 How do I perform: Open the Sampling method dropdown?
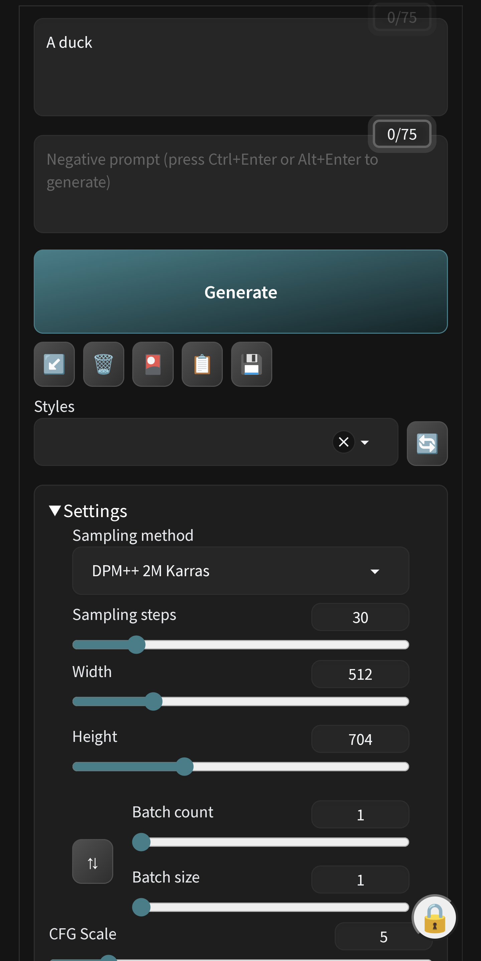pos(240,571)
